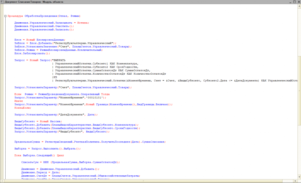The image size is (301, 183).
Task: Click the line 'Блок.Заблокировать();'
Action: [x=32, y=53]
